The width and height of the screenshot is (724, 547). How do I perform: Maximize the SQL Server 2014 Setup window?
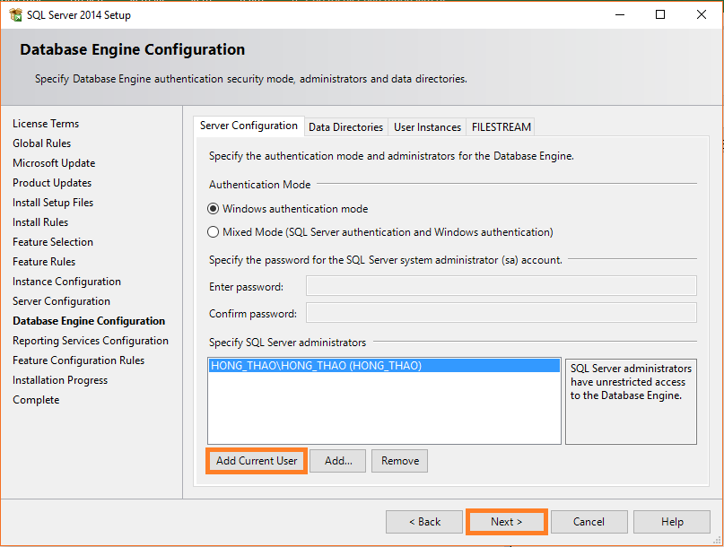coord(660,14)
